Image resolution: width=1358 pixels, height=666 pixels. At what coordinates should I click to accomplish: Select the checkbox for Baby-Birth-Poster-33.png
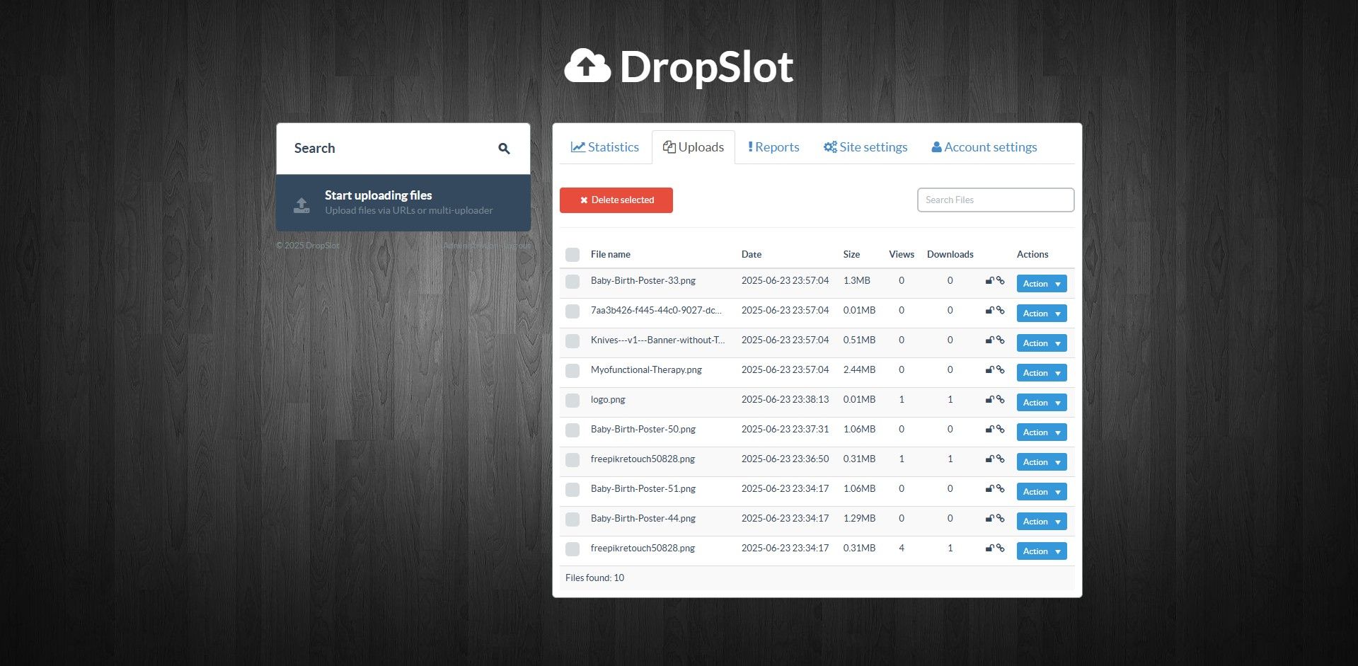(572, 282)
